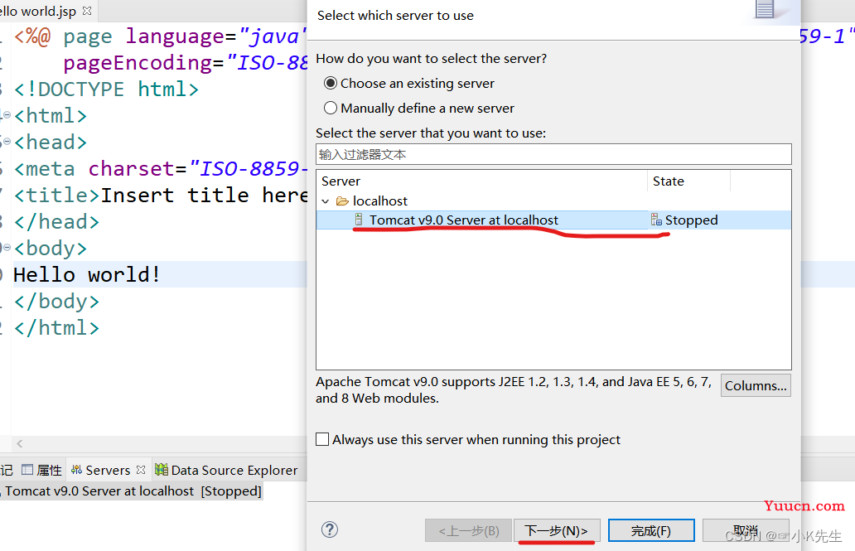
Task: Open the Columns... button
Action: pyautogui.click(x=756, y=385)
